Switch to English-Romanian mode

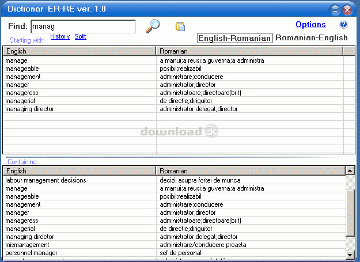pyautogui.click(x=235, y=38)
